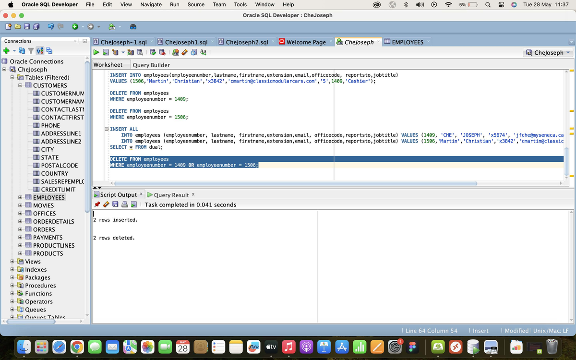This screenshot has width=576, height=360.
Task: Select the PAYMENTS table in tree
Action: tap(48, 237)
